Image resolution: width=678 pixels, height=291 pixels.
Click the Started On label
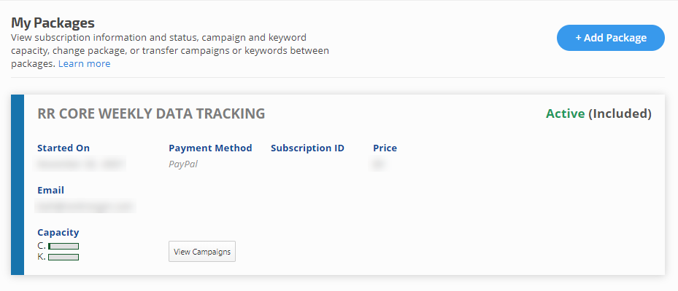63,148
